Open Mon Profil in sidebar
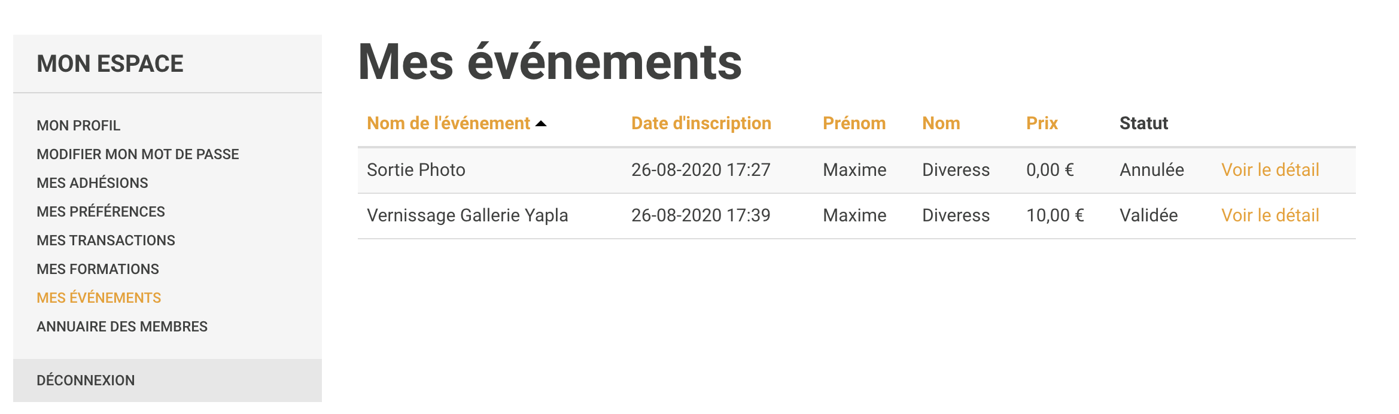The image size is (1399, 414). click(x=78, y=126)
